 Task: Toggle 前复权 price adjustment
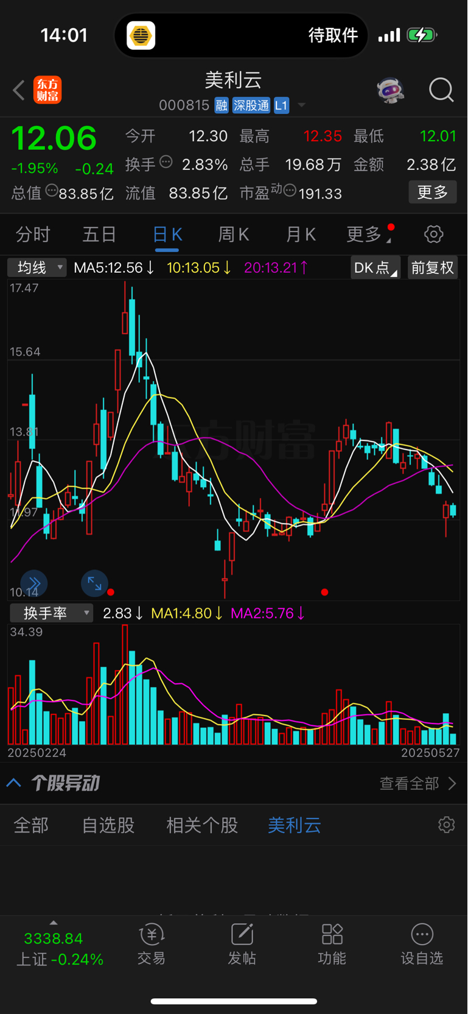(x=432, y=267)
